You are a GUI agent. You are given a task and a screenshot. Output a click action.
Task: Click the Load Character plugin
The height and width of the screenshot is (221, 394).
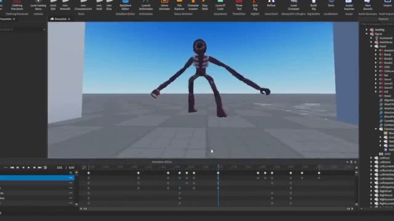294,6
